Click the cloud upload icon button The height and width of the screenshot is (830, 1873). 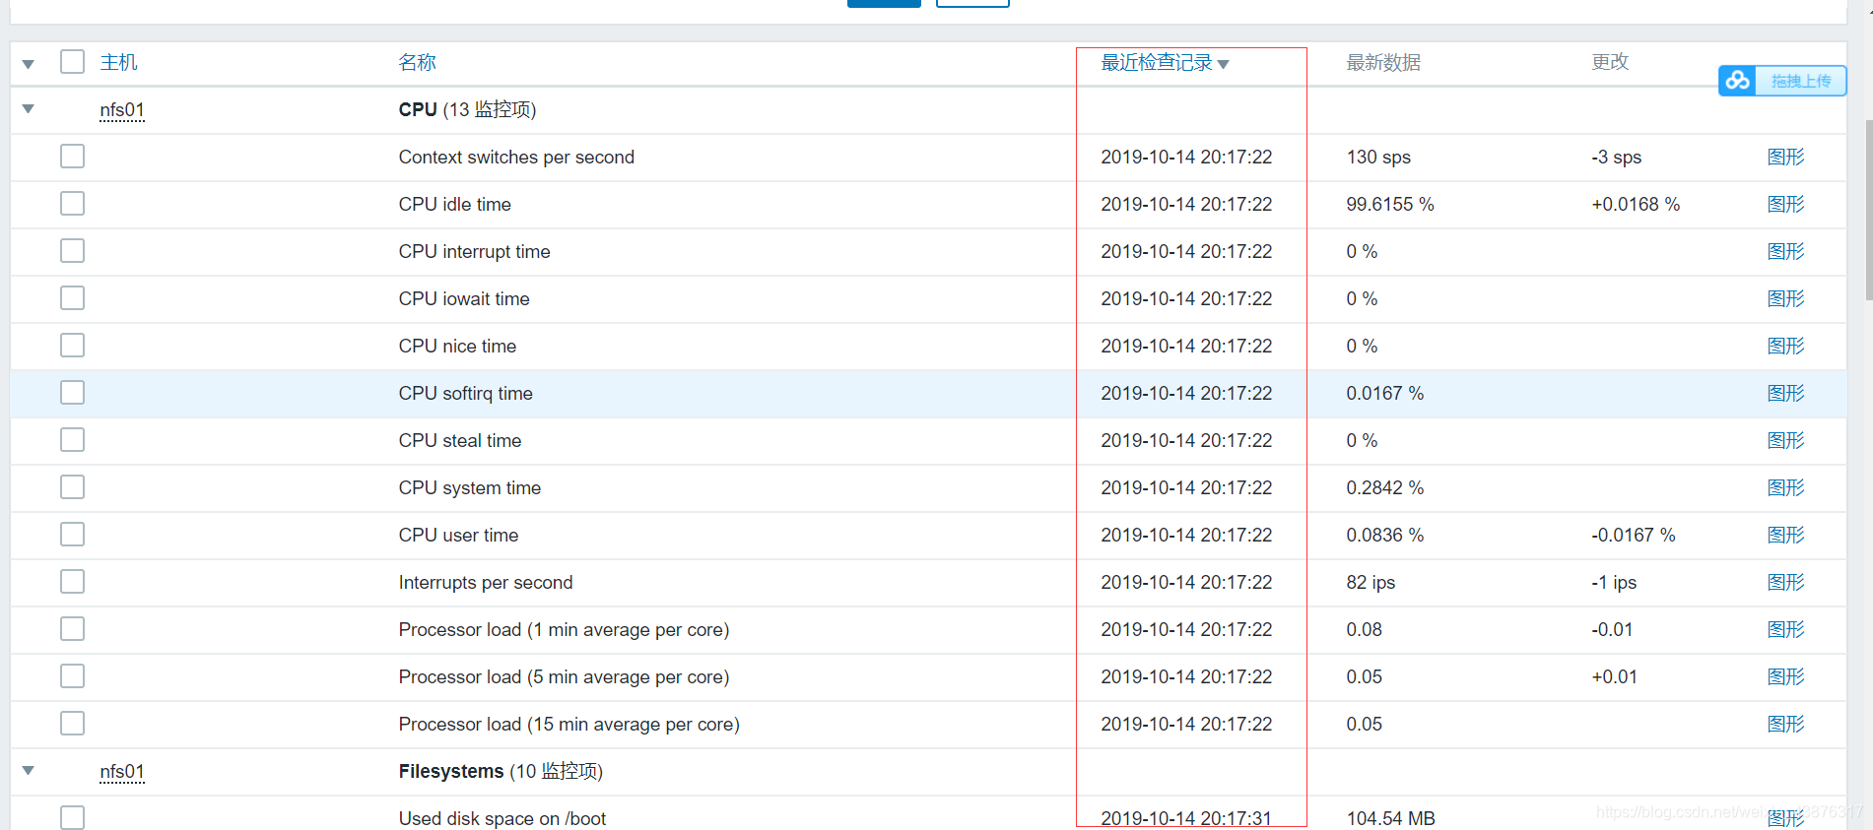(x=1738, y=81)
